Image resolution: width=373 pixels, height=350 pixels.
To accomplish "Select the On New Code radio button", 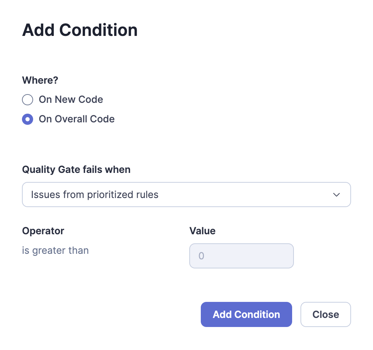I will coord(28,100).
